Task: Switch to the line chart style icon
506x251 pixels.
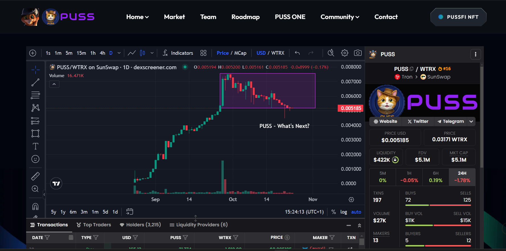Action: point(132,53)
